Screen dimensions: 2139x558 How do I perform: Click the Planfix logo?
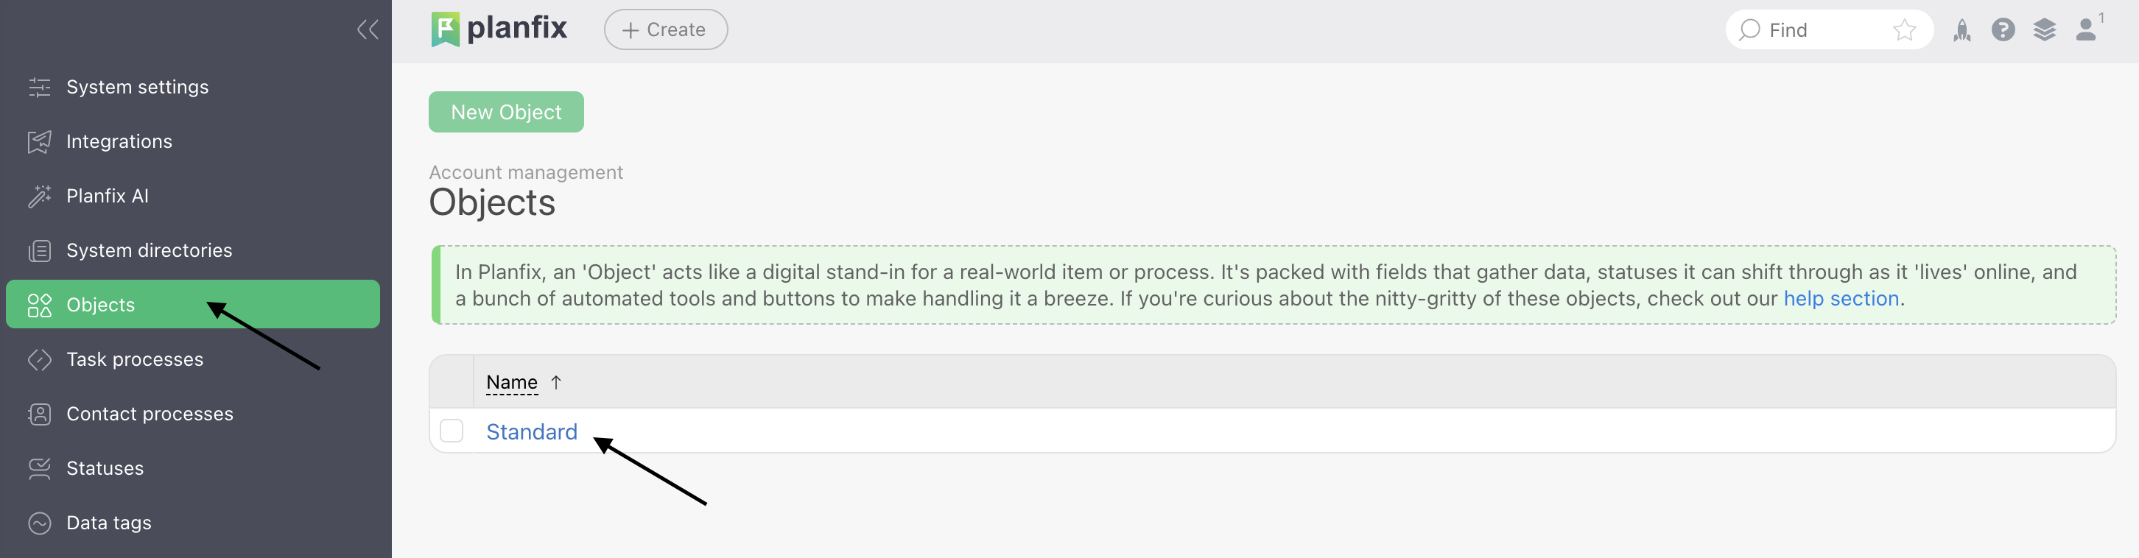coord(499,29)
